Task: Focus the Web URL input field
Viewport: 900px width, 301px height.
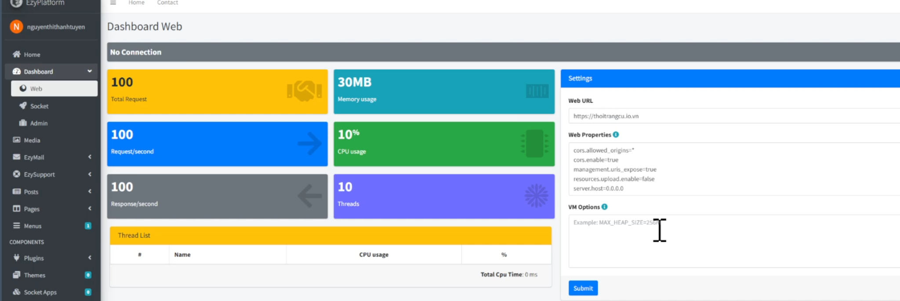Action: click(x=729, y=116)
